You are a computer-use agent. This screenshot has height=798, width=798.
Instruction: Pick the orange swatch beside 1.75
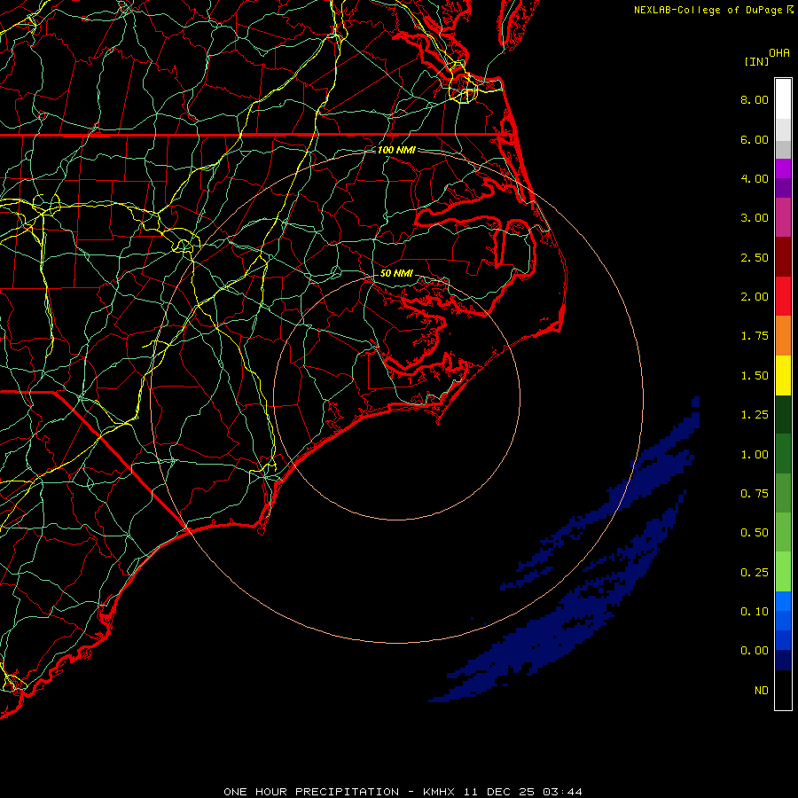pos(783,336)
